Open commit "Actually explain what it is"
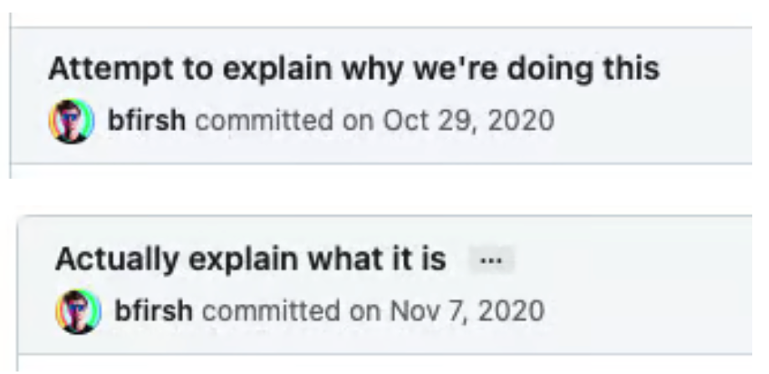Screen dimensions: 769x374 251,259
